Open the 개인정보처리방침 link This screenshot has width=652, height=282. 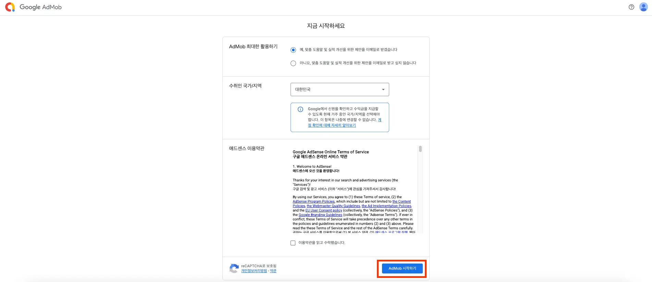click(x=254, y=271)
